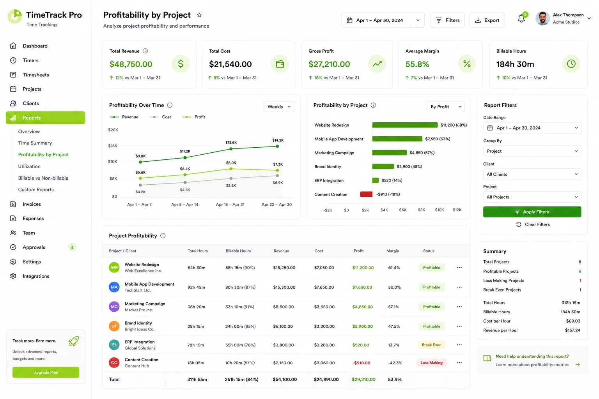Viewport: 599px width, 399px height.
Task: Open row actions for Content Creation
Action: coord(459,363)
